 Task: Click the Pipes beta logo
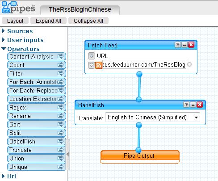pyautogui.click(x=18, y=8)
